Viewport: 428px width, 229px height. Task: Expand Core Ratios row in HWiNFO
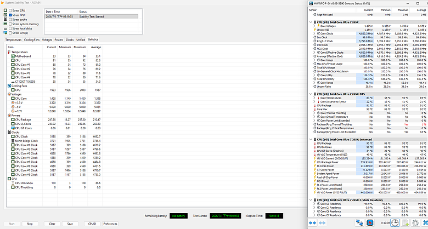coord(315,83)
